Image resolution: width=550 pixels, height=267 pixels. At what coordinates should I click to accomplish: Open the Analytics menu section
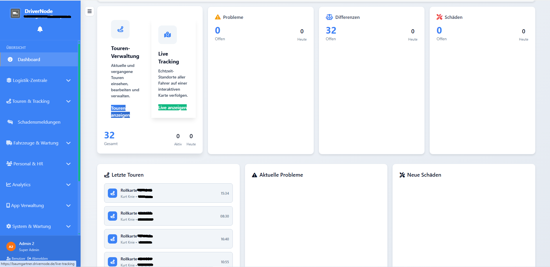[x=39, y=184]
